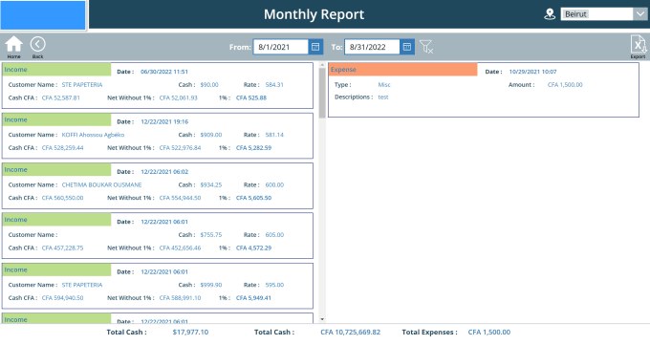This screenshot has height=345, width=650.
Task: Click rate value 600.00
Action: coord(274,185)
